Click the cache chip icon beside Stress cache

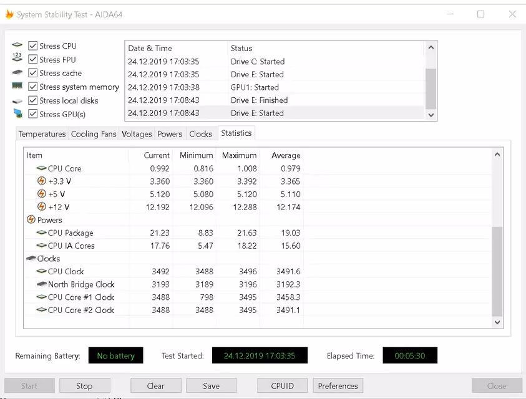[x=17, y=72]
